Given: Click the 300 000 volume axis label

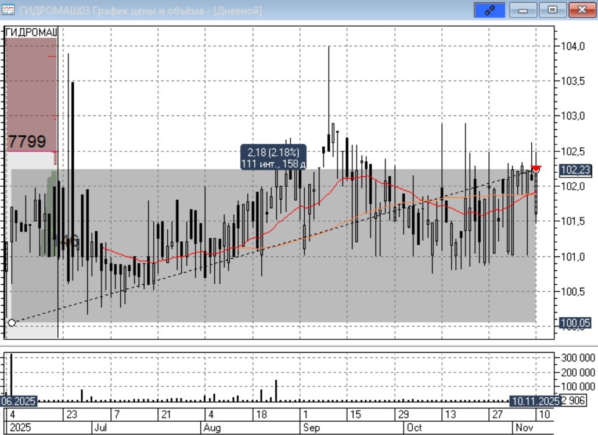Looking at the screenshot, I should [x=578, y=358].
